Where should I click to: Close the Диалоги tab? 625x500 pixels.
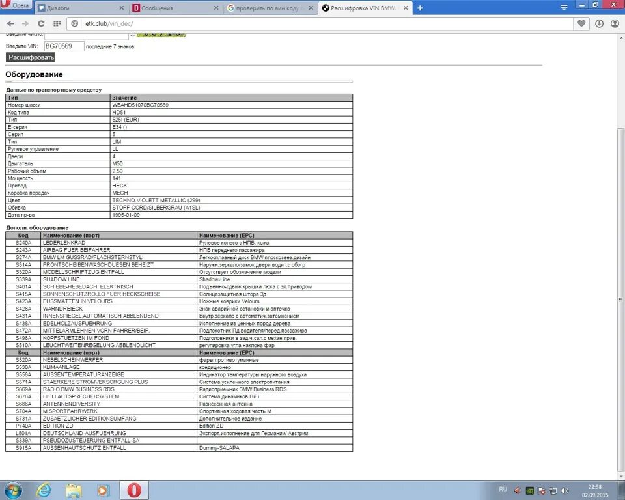point(121,8)
